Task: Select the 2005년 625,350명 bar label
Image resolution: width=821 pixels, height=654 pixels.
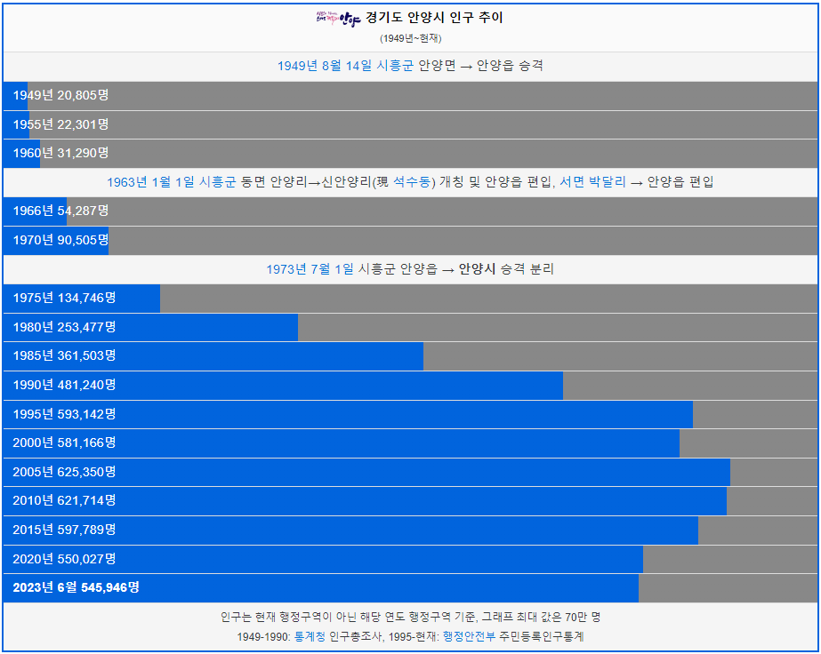Action: (64, 473)
